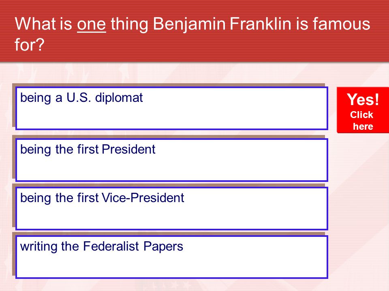Pick the "being the first Vice-President" option
The height and width of the screenshot is (291, 389).
pos(172,209)
